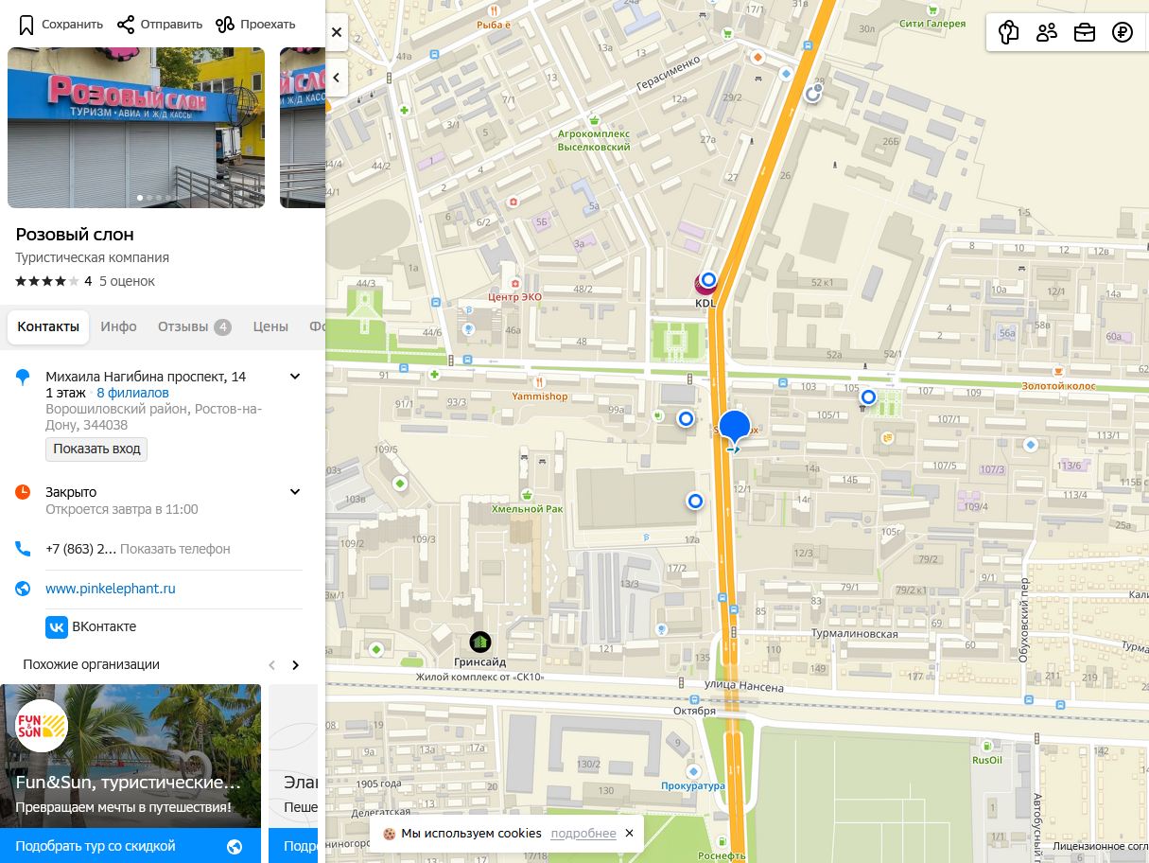Screen dimensions: 1149x863
Task: Show next similar organizations arrow
Action: 296,665
